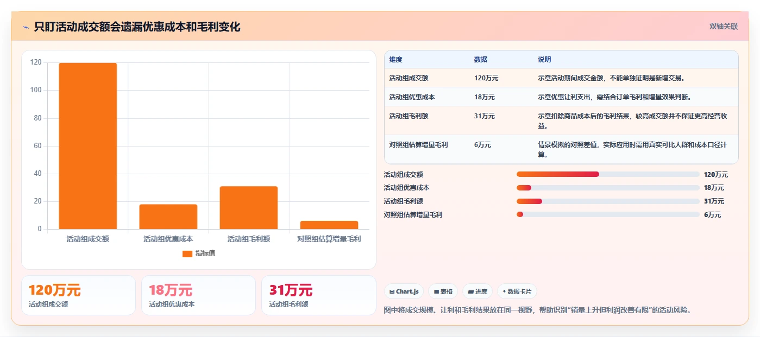The image size is (760, 337).
Task: Click the 活动组毛利额 bar in the chart
Action: click(249, 208)
